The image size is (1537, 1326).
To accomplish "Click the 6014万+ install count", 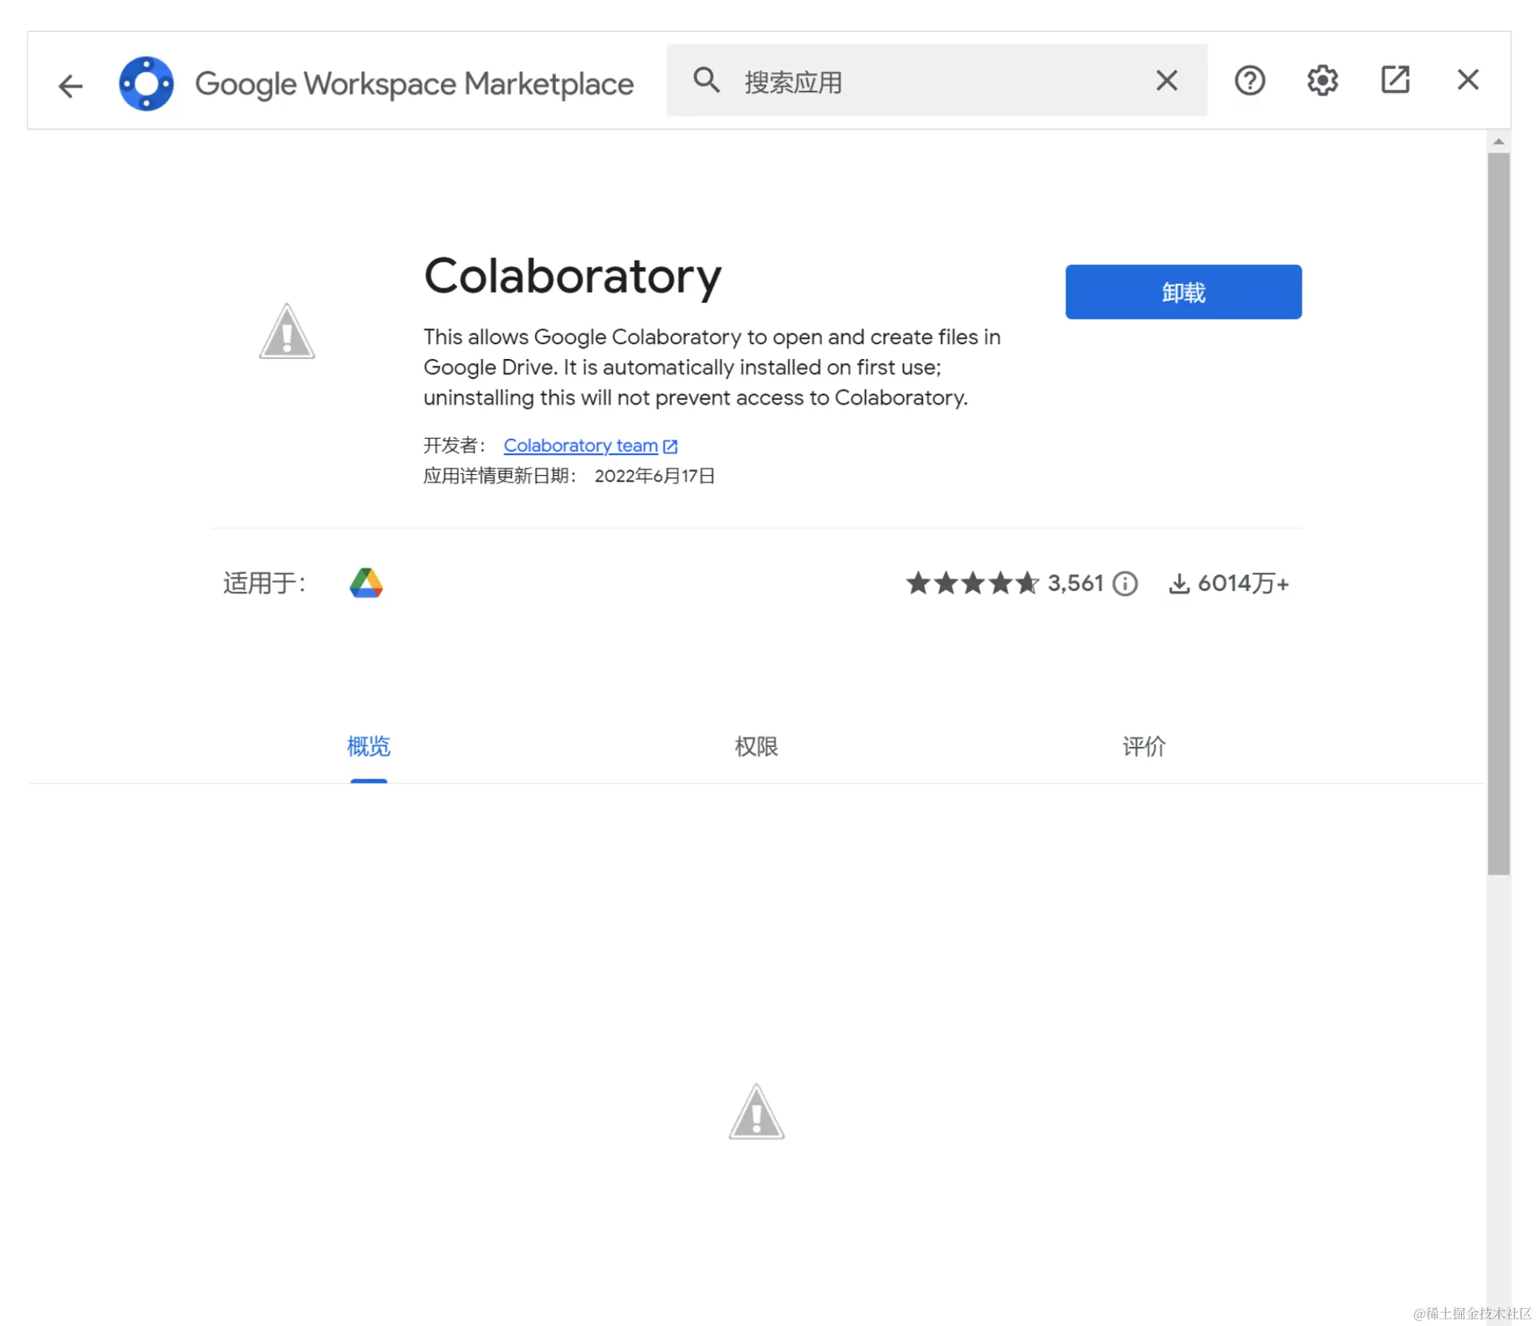I will [x=1243, y=583].
